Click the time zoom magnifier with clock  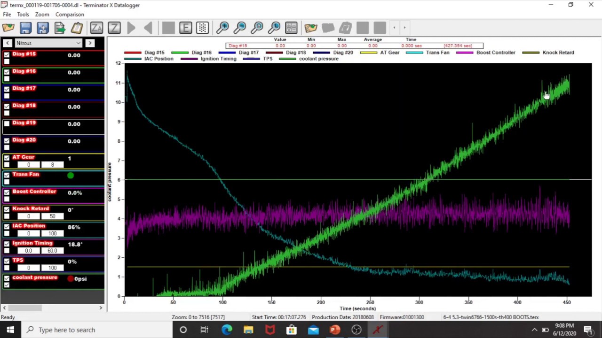274,28
